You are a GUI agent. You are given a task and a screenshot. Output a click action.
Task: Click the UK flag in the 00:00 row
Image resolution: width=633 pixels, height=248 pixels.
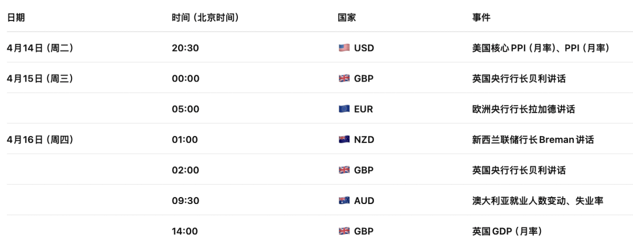point(344,79)
